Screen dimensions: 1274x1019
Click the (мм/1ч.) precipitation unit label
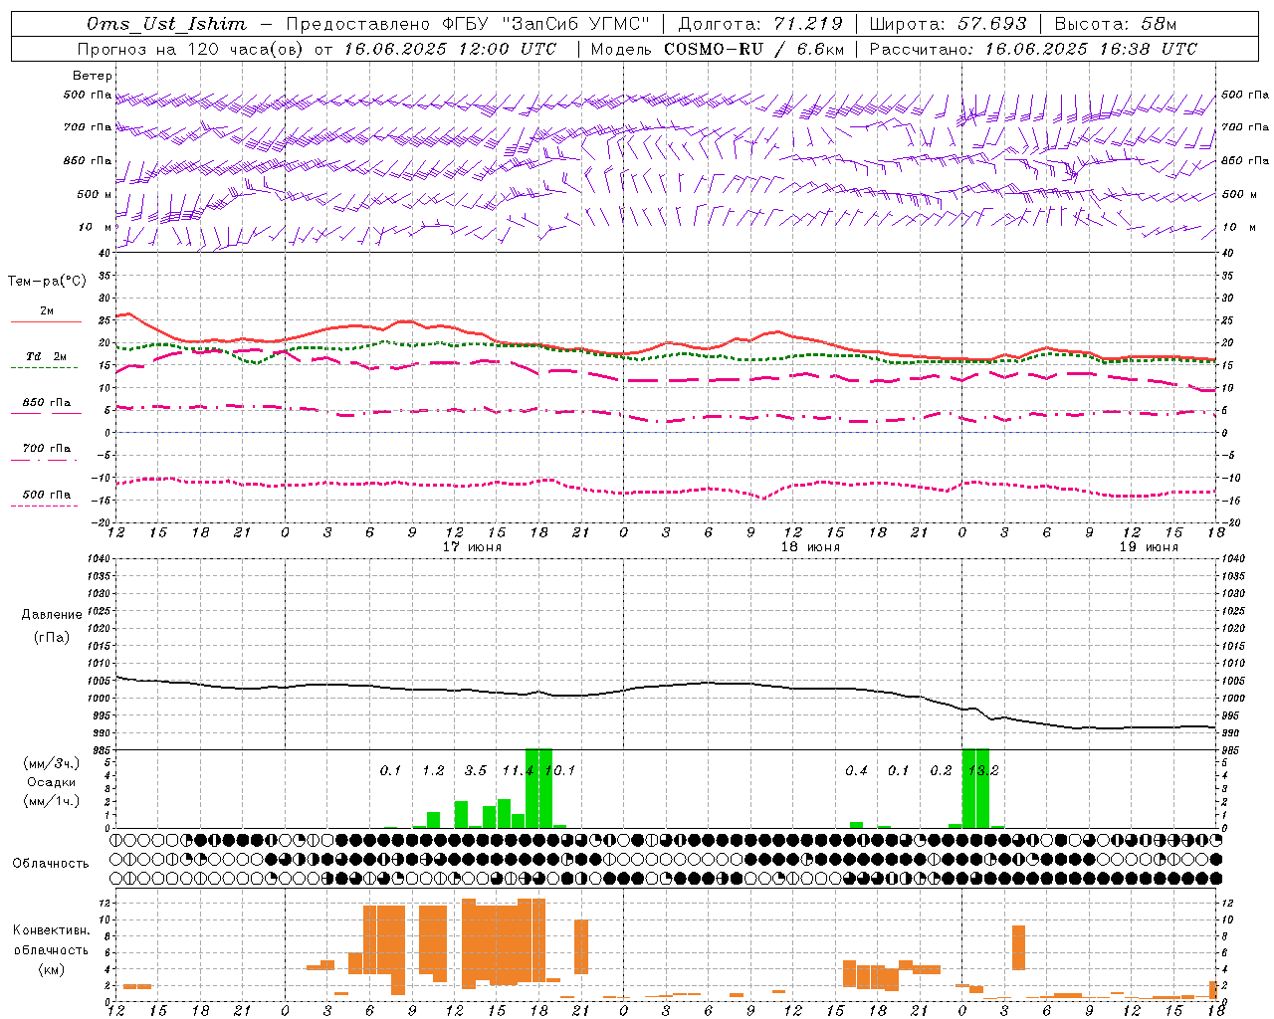[x=51, y=800]
